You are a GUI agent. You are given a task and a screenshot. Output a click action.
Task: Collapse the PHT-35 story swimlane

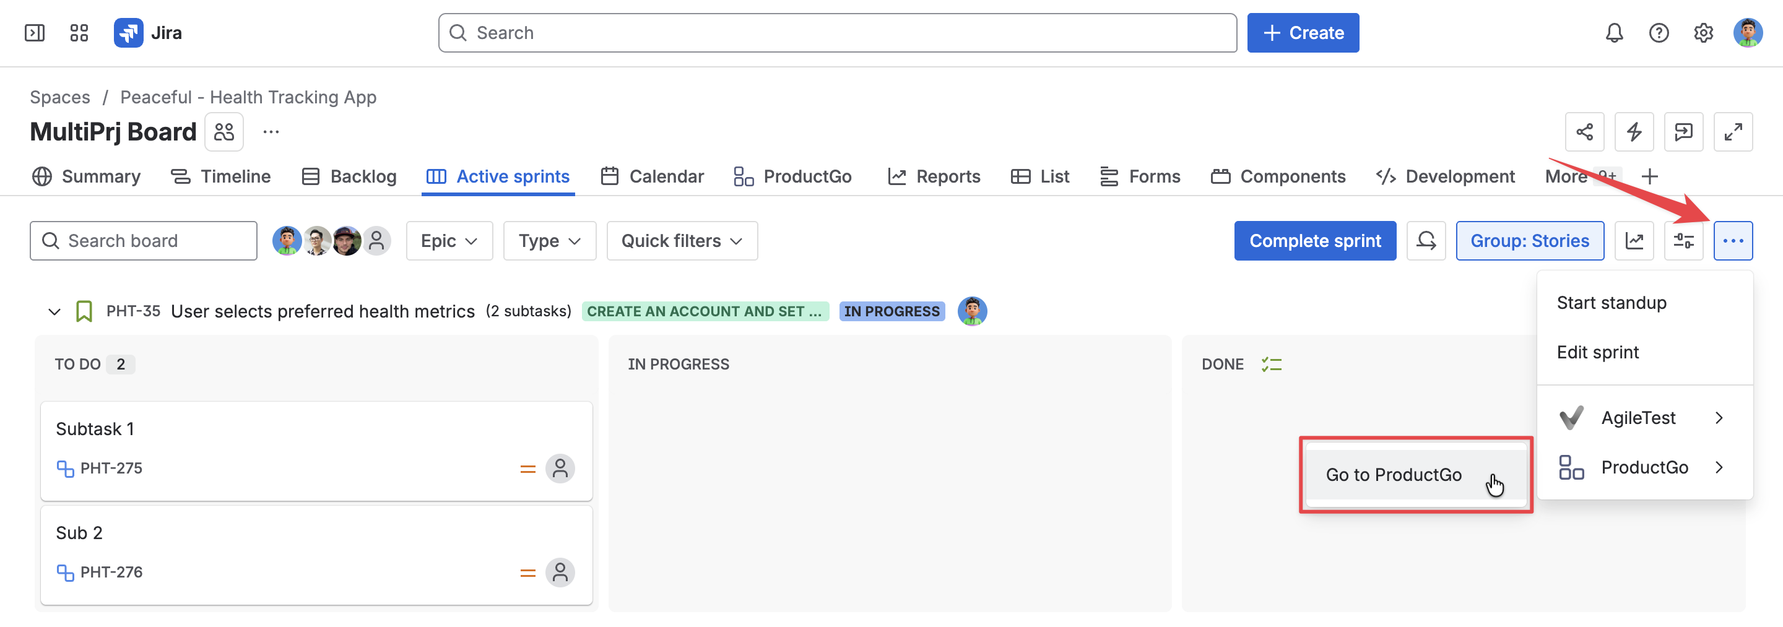click(54, 311)
